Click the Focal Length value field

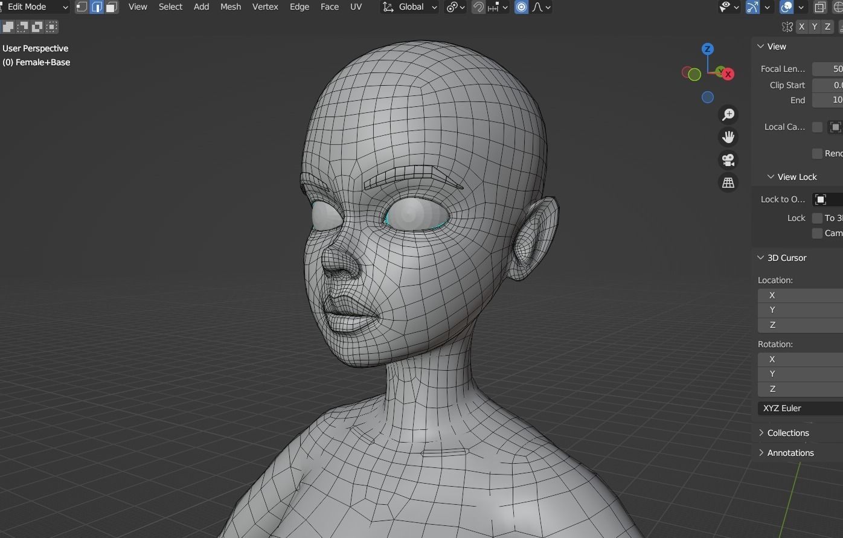(x=827, y=69)
